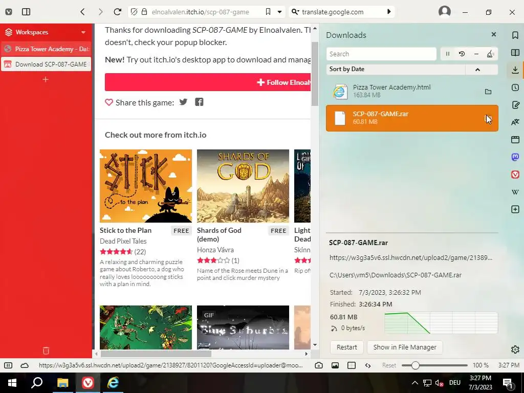Toggle image loading in status bar
Image resolution: width=524 pixels, height=393 pixels.
point(335,365)
